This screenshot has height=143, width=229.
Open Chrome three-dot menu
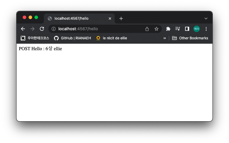tap(206, 29)
